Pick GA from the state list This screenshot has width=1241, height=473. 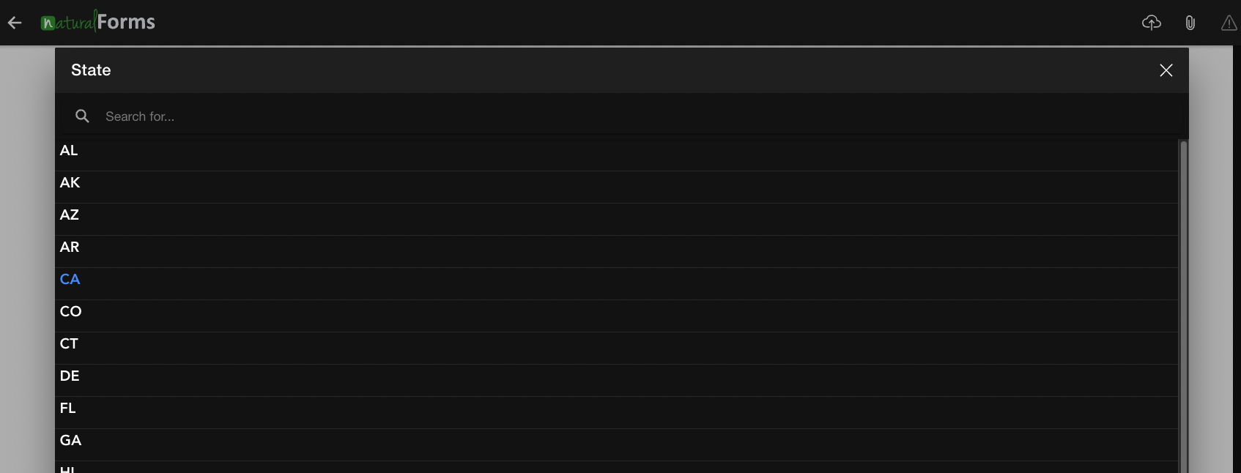click(616, 441)
